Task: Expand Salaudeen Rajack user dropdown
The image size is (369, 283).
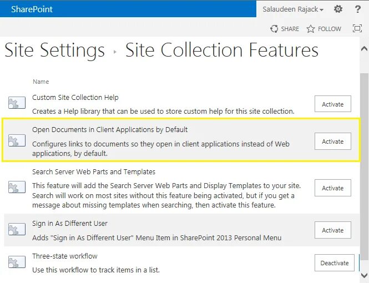Action: (x=294, y=9)
